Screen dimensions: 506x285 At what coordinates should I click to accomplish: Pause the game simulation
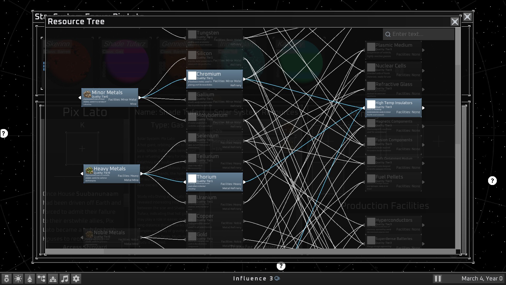438,278
